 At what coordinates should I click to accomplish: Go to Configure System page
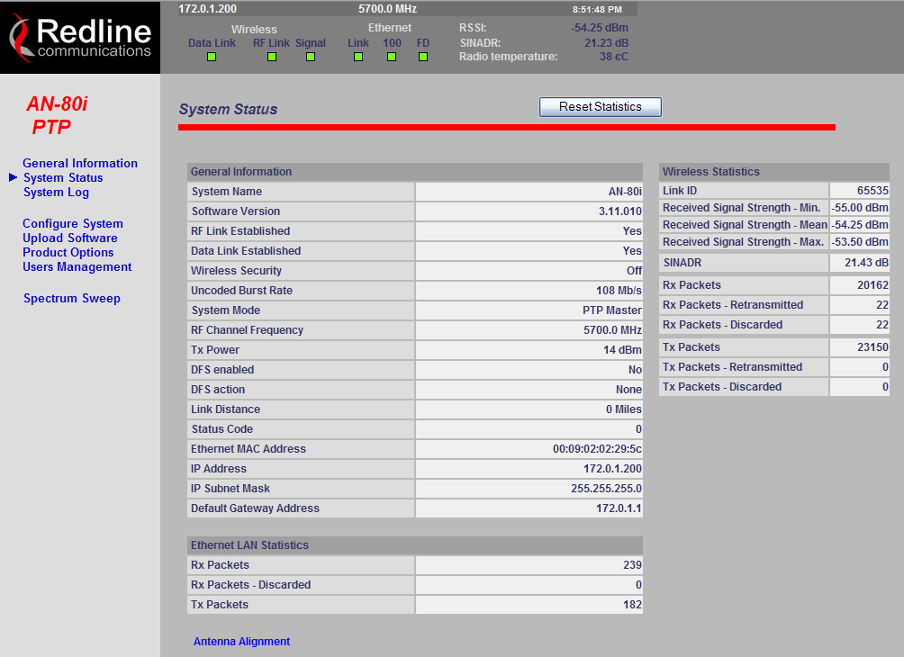point(73,224)
